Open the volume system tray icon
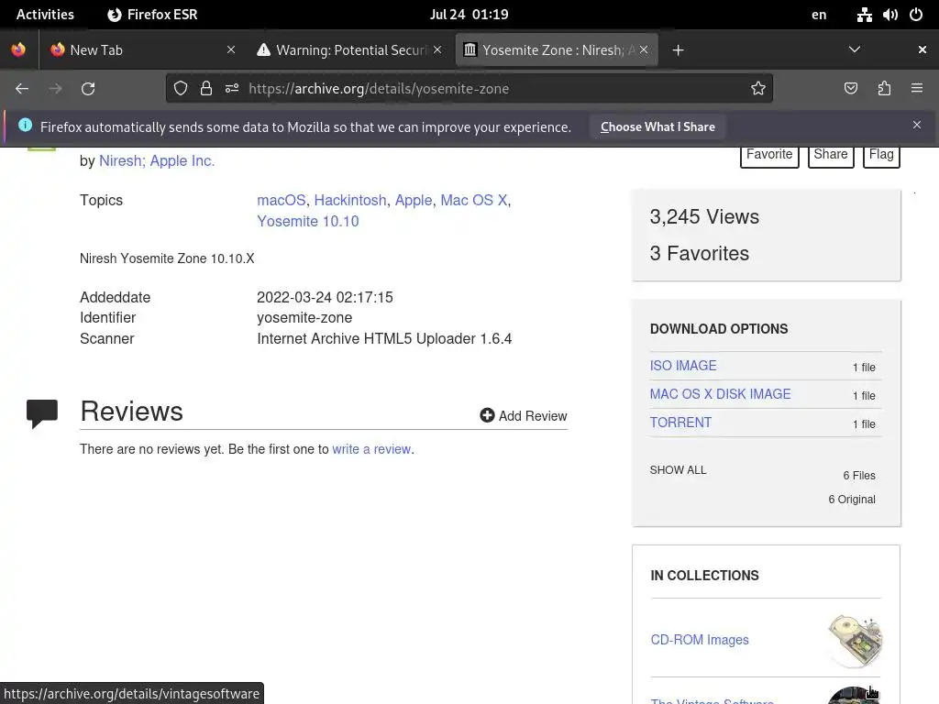This screenshot has height=704, width=939. tap(890, 15)
